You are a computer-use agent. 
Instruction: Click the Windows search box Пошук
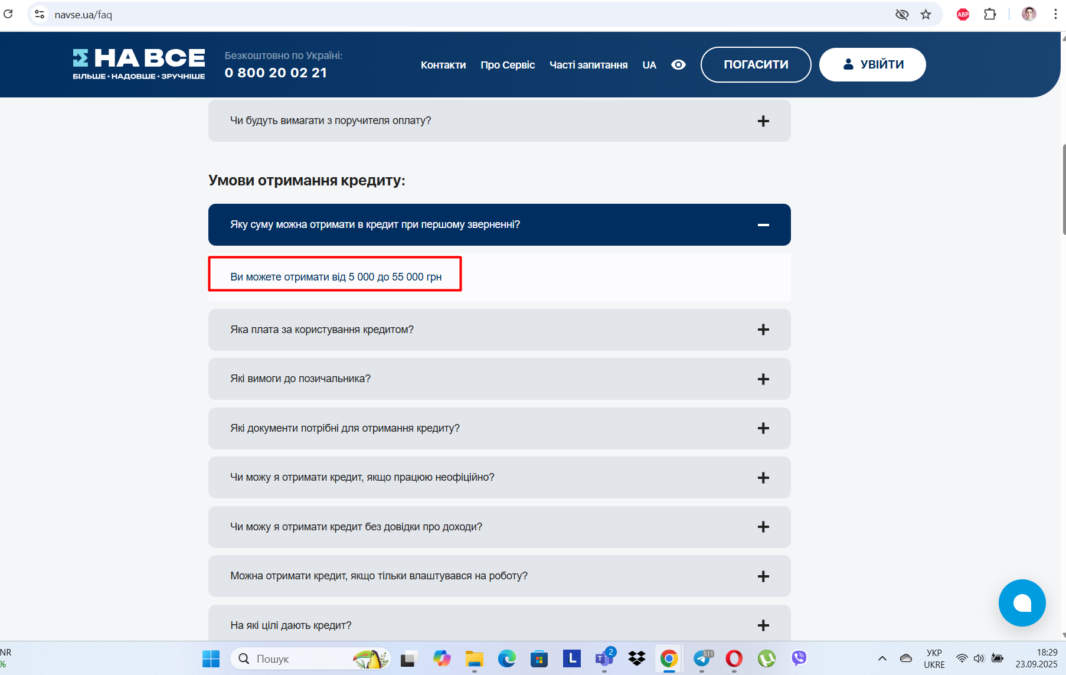coord(310,658)
